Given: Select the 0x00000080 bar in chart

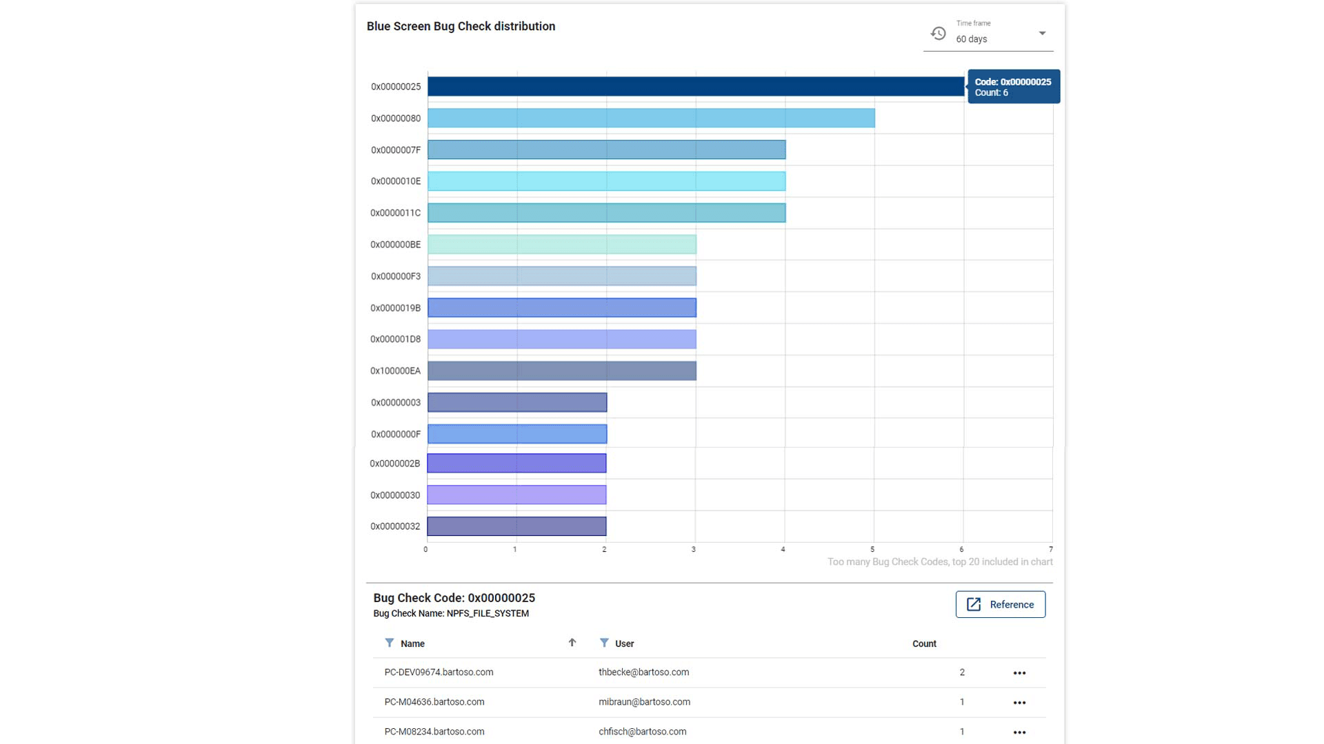Looking at the screenshot, I should coord(651,118).
